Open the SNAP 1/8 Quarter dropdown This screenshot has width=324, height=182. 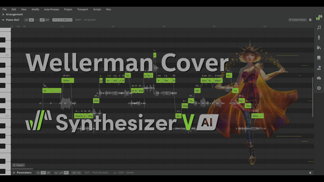(x=89, y=20)
